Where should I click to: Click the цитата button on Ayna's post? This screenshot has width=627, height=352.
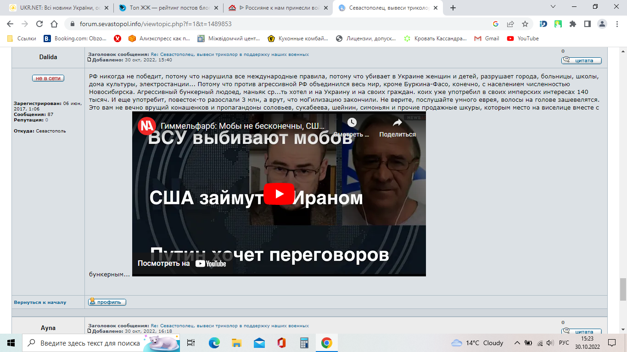click(x=581, y=332)
